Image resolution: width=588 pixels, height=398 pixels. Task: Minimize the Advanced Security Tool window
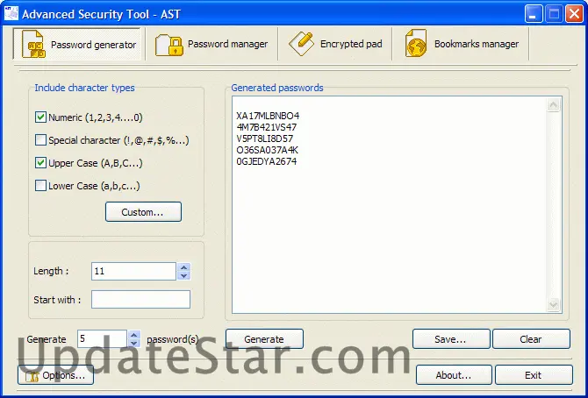pos(533,14)
